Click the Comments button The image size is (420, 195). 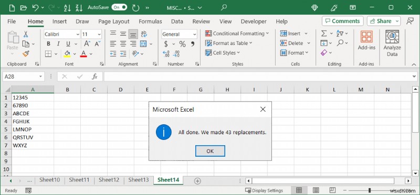tap(343, 21)
